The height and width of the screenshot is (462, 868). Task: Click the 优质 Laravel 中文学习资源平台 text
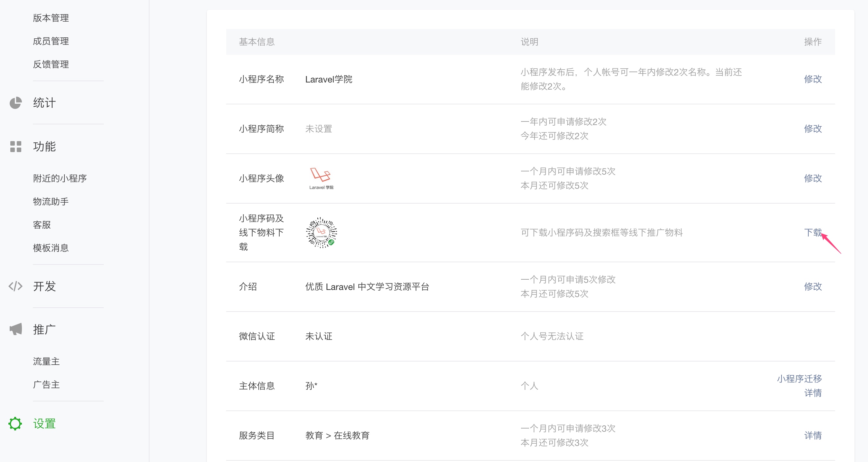(x=367, y=287)
